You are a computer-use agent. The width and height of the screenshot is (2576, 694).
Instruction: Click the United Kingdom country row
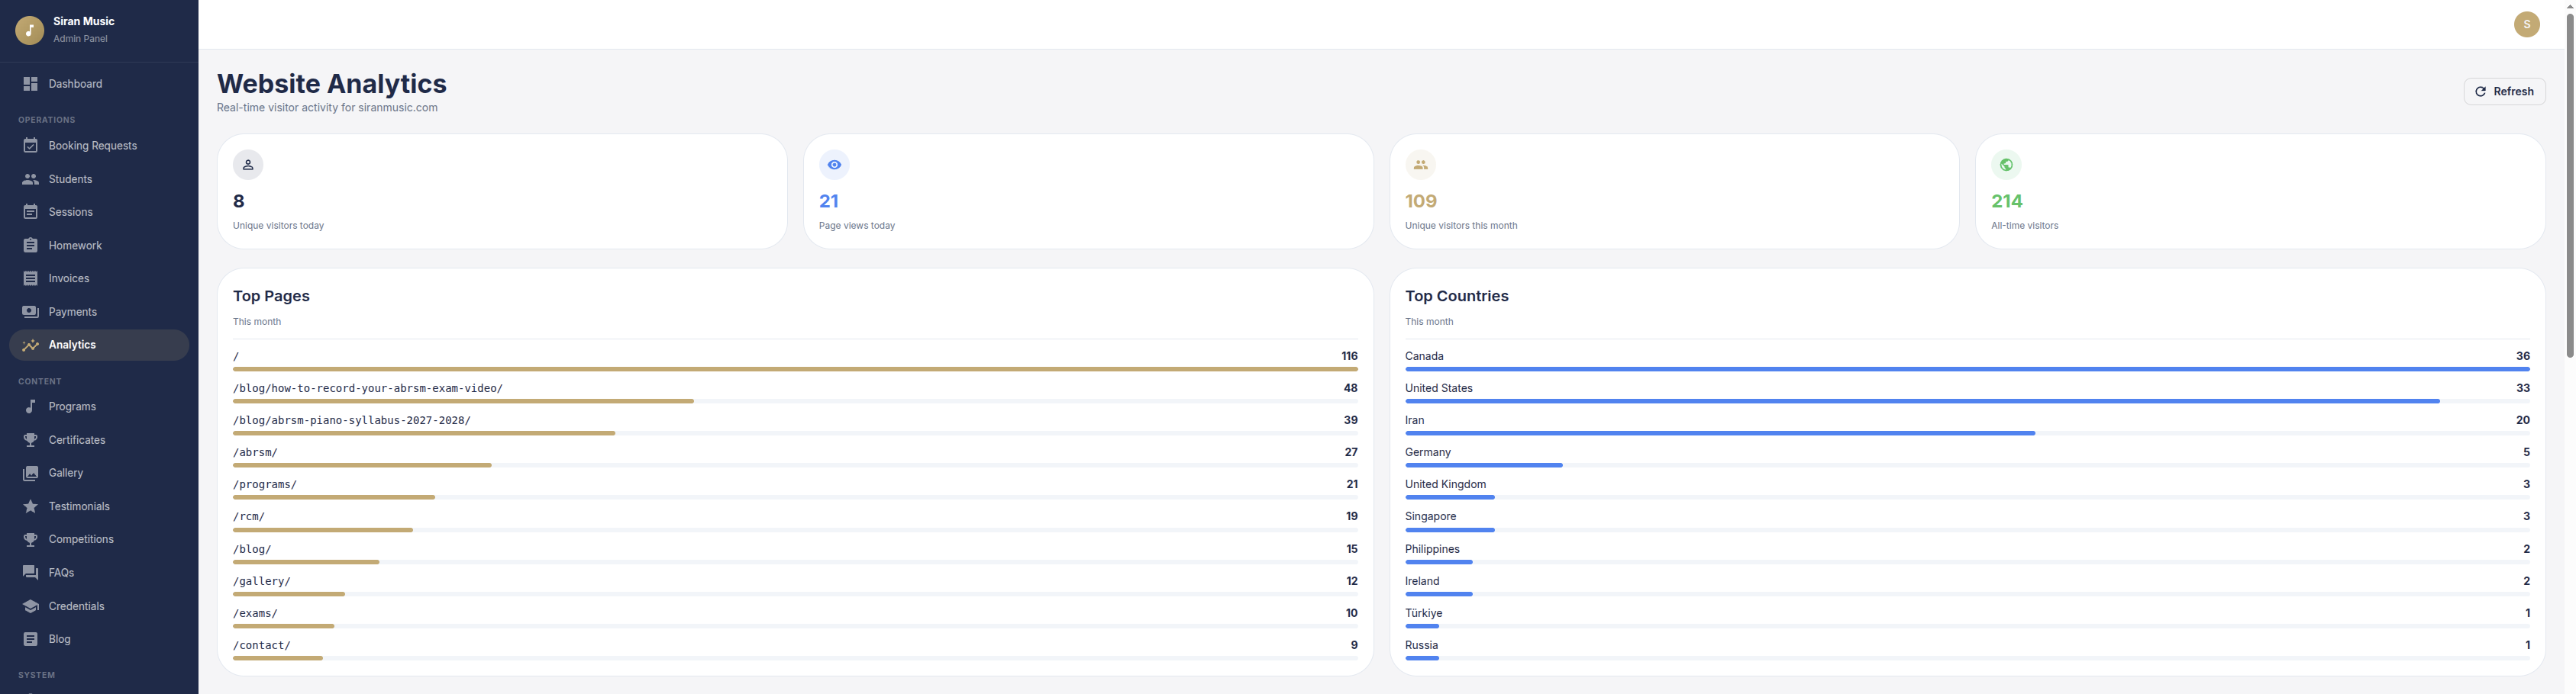coord(1967,490)
